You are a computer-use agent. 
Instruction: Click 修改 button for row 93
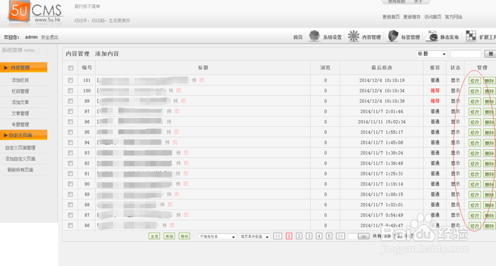475,153
